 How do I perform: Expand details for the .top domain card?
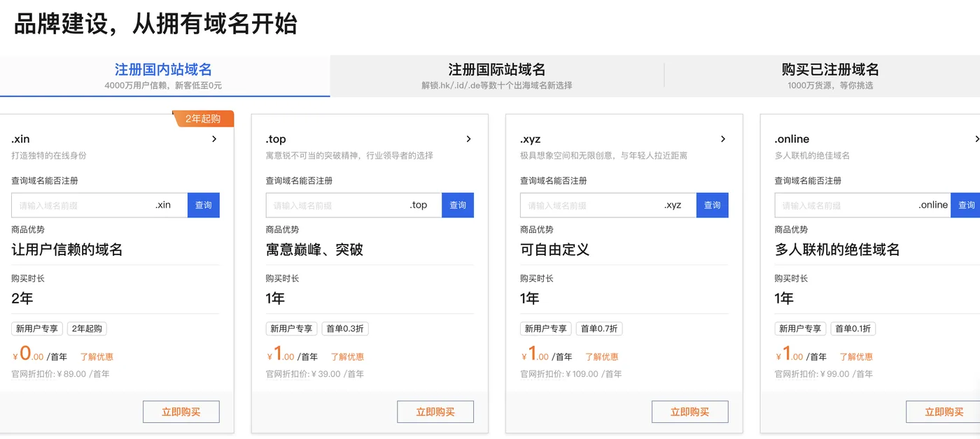pos(469,138)
